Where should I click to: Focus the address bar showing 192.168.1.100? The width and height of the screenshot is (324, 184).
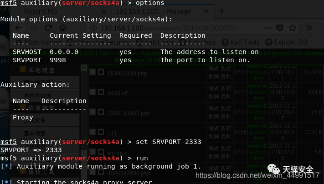173,28
